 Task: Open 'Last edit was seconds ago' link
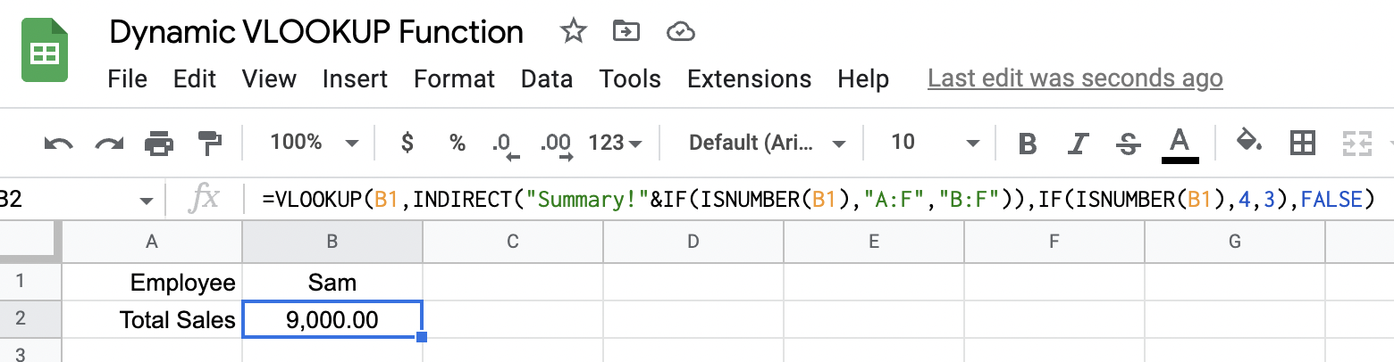pos(1075,78)
